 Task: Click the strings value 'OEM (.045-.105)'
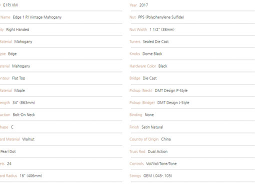pos(157,175)
